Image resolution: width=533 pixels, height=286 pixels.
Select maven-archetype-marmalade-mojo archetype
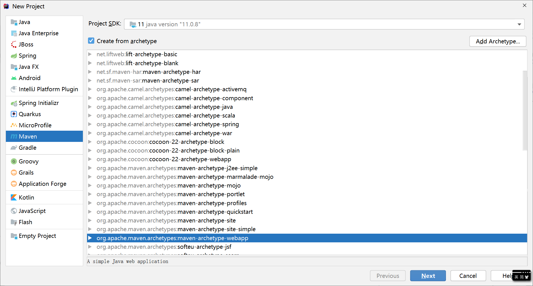[307, 177]
